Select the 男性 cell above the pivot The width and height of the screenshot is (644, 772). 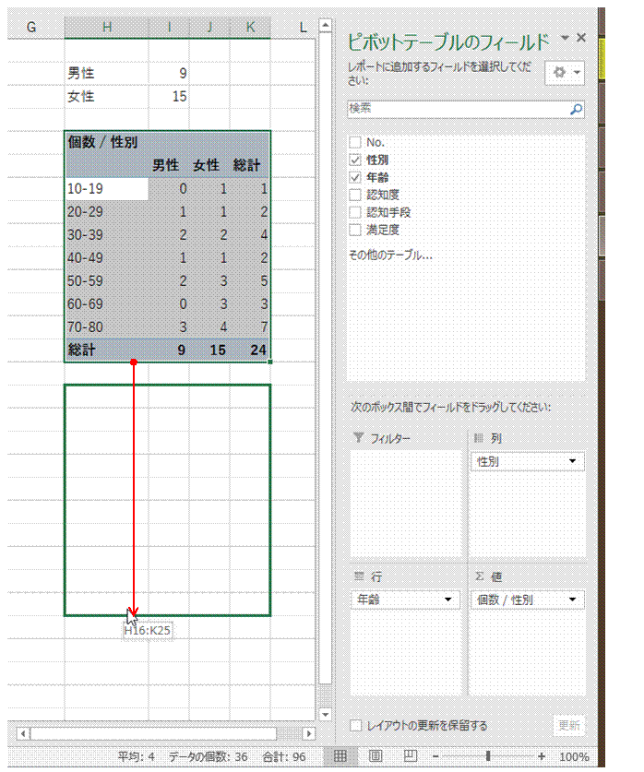[106, 74]
